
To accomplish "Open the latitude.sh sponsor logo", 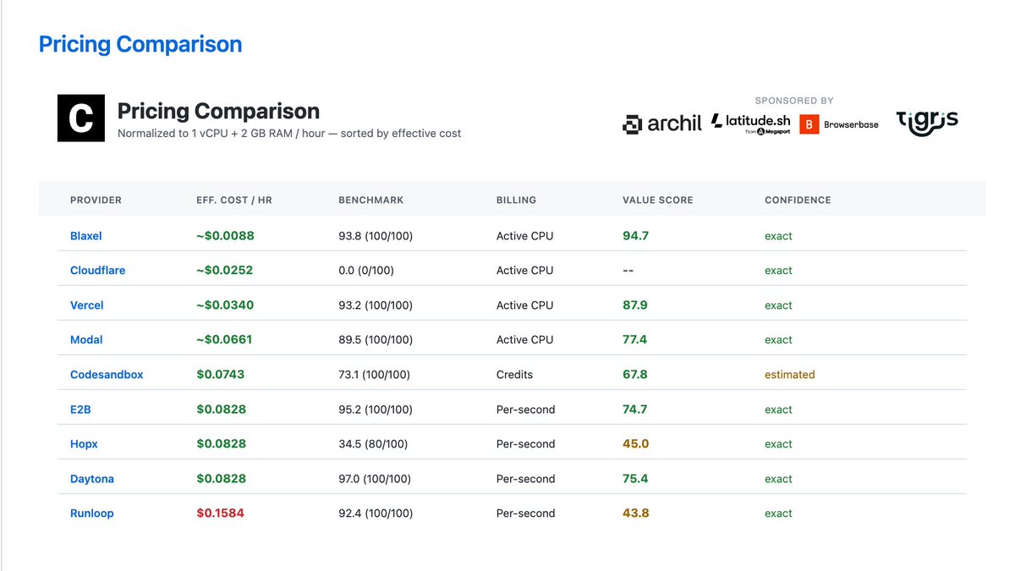I will click(751, 124).
